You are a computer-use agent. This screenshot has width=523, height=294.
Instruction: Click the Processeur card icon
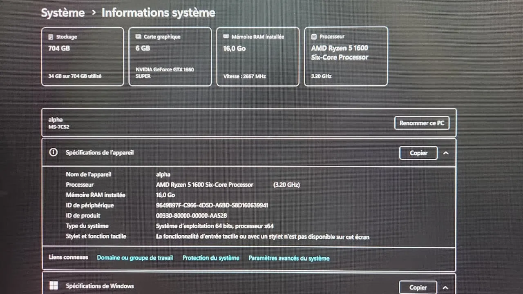[x=314, y=36]
